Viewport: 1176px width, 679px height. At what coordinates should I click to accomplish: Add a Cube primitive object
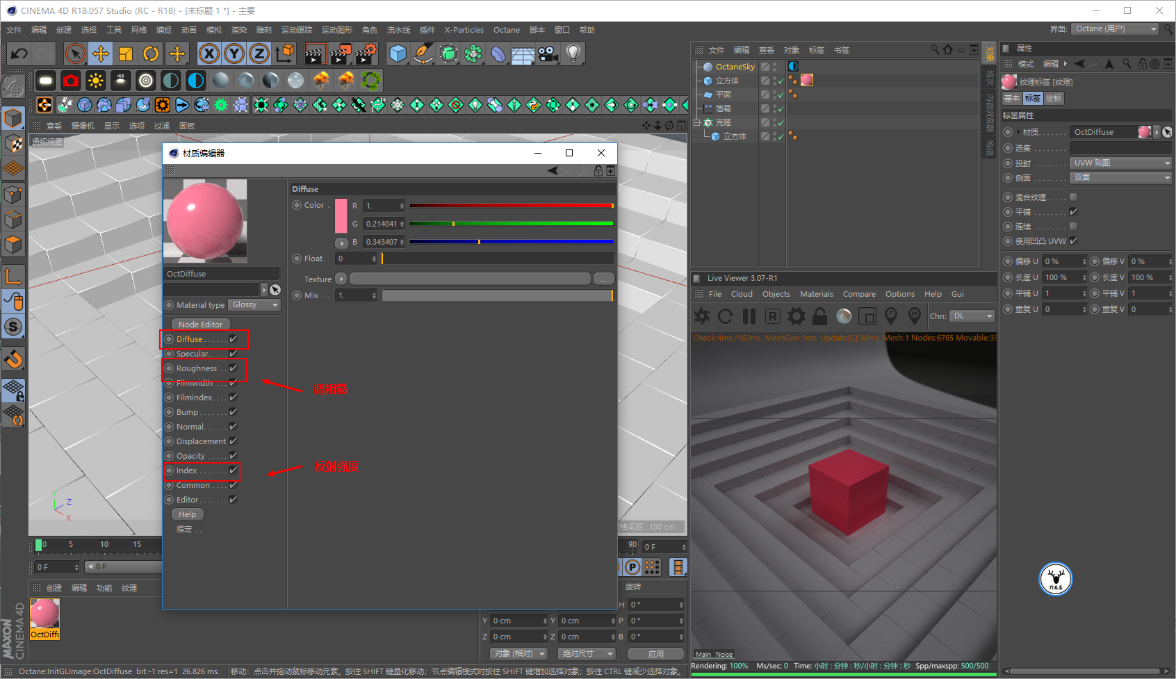(x=398, y=54)
